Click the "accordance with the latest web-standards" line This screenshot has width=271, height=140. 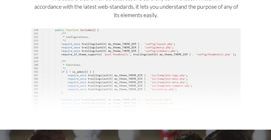point(136,7)
